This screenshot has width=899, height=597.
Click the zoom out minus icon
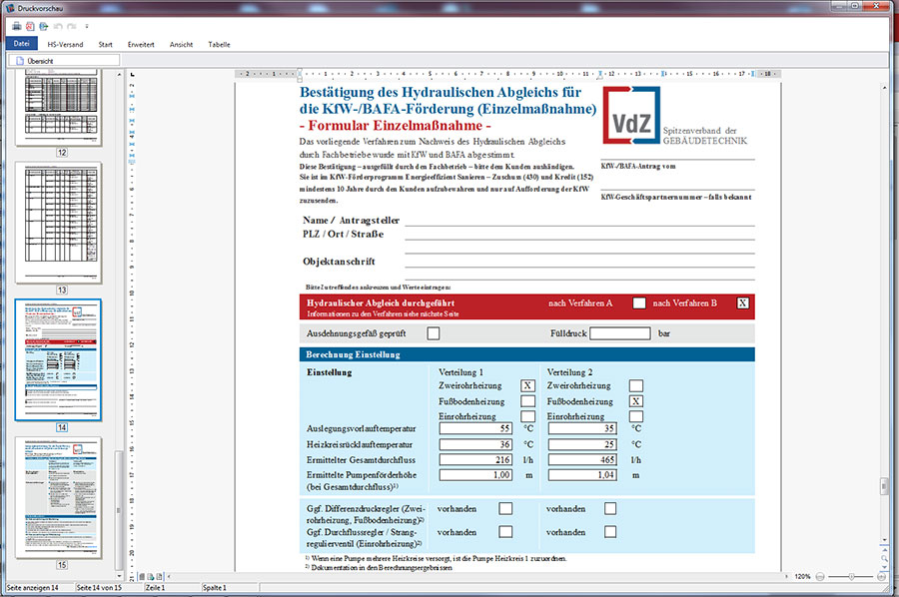pos(820,577)
